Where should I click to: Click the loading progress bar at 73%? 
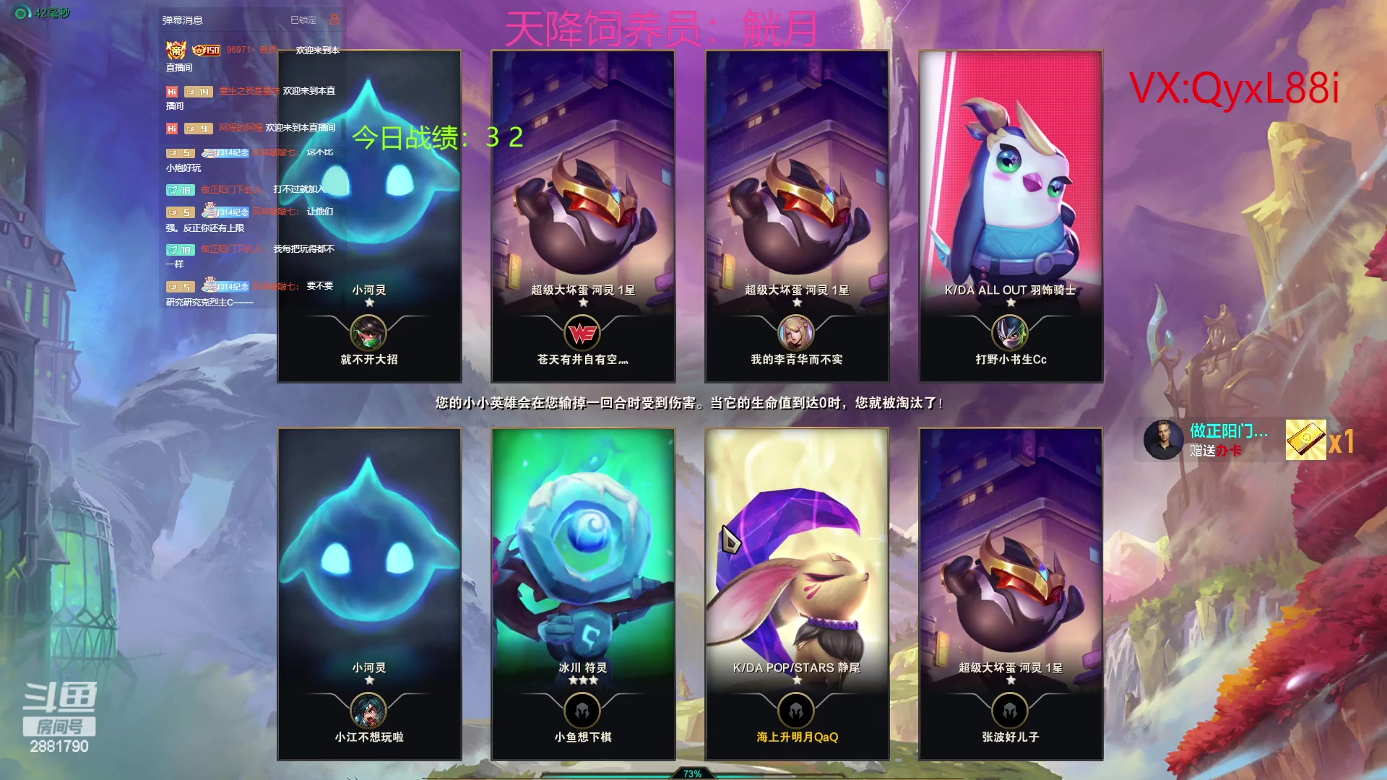point(691,773)
